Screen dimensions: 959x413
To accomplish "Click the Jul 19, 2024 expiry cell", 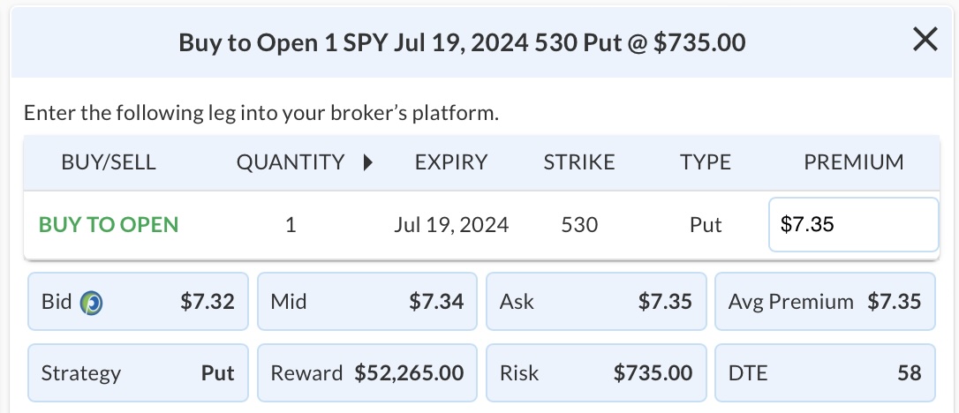I will point(451,225).
